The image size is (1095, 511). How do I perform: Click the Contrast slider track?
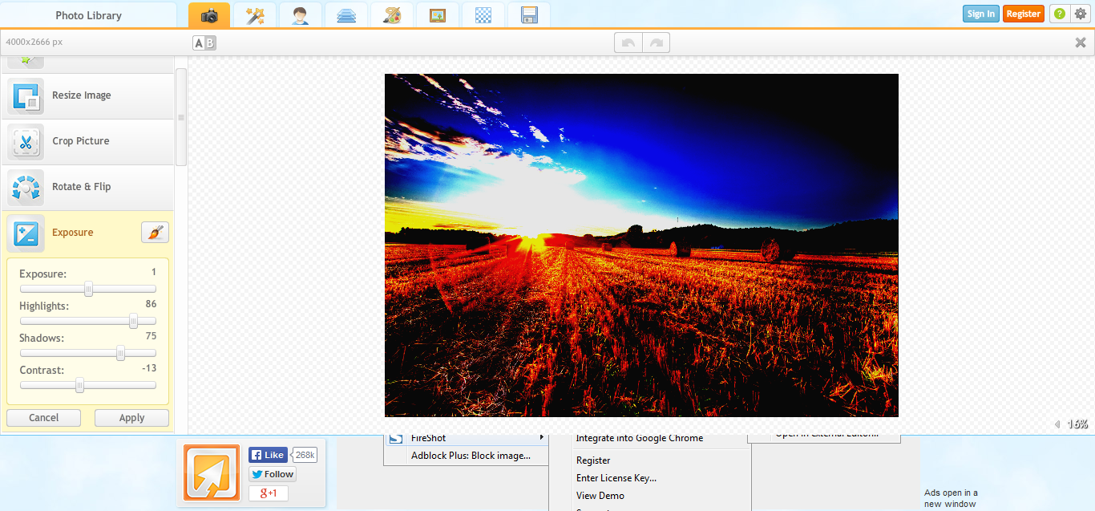[88, 385]
